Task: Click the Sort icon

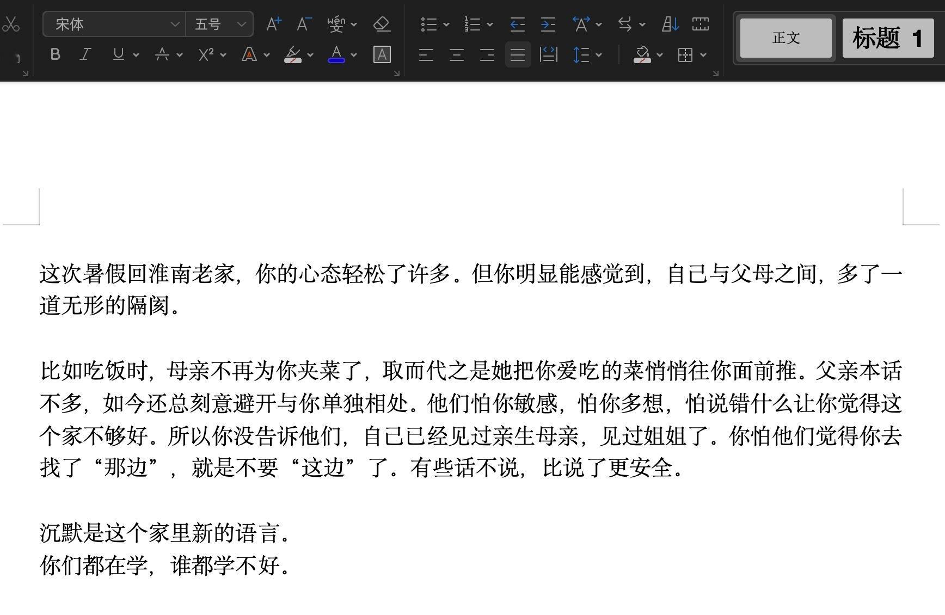Action: pos(670,24)
